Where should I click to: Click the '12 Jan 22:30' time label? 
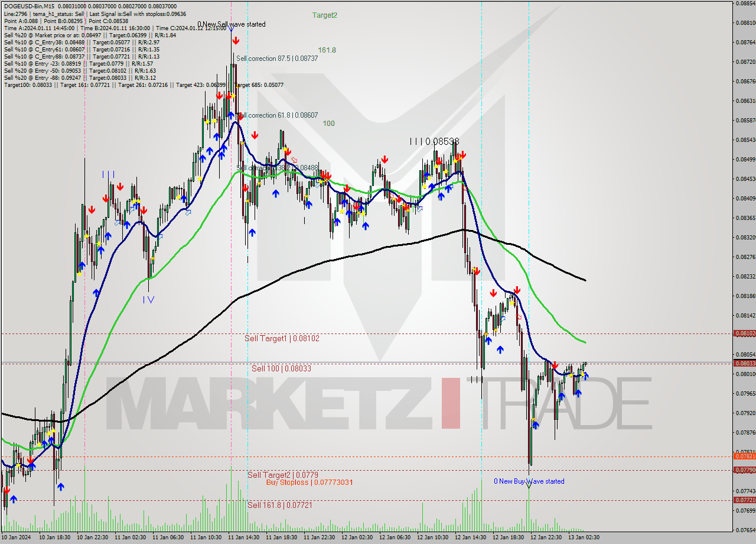(546, 537)
